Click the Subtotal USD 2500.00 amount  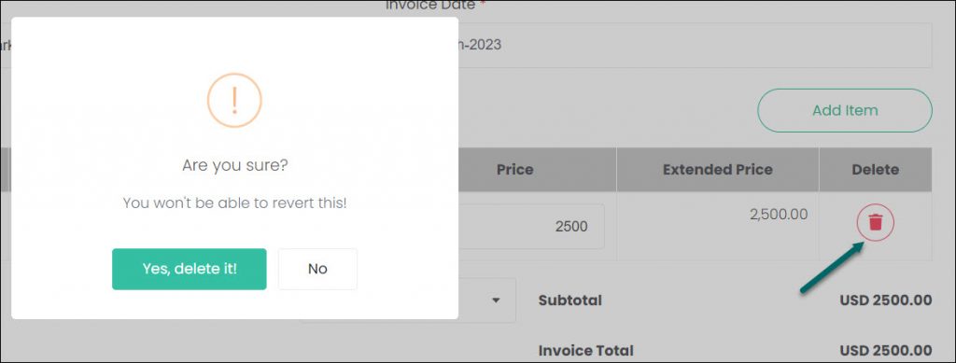(885, 300)
